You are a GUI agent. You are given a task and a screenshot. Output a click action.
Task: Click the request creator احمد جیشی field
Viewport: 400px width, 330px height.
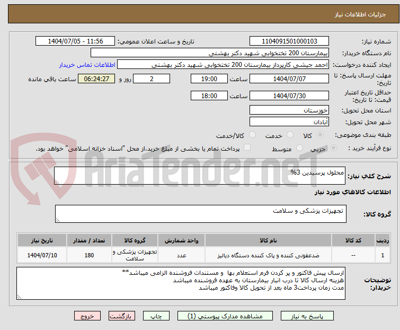pyautogui.click(x=223, y=65)
